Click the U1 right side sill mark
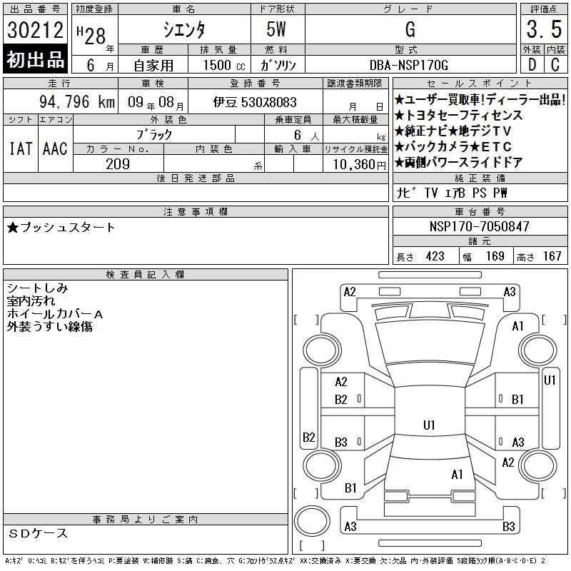Viewport: 571px width, 571px height. click(x=550, y=380)
